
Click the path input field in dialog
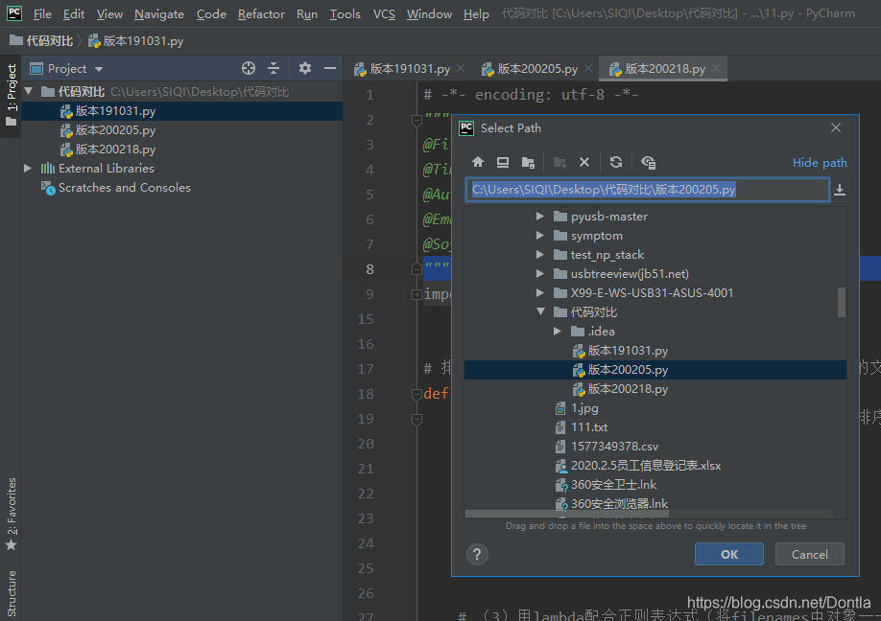[647, 190]
